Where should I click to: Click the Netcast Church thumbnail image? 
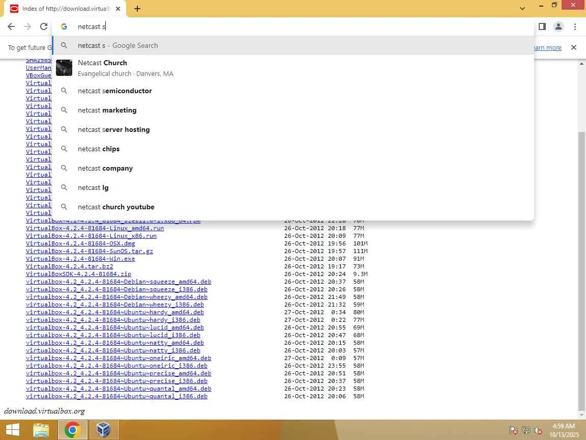point(64,68)
